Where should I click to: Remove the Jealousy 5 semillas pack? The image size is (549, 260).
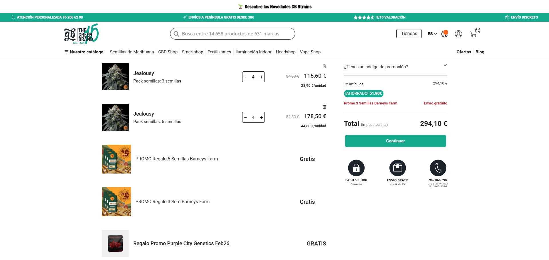pyautogui.click(x=324, y=107)
